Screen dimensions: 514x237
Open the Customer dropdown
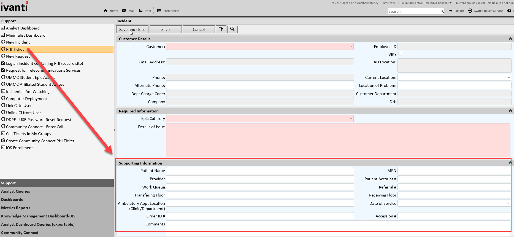pyautogui.click(x=351, y=47)
